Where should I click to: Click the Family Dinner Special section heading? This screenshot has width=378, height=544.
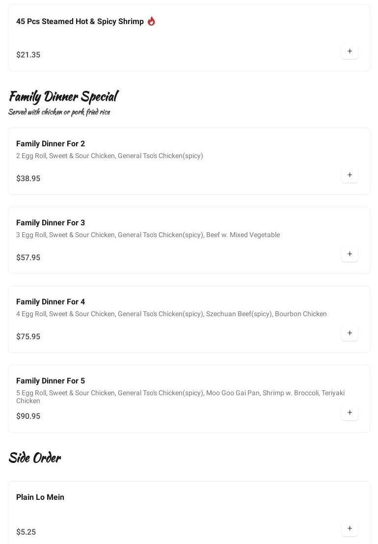click(x=63, y=96)
